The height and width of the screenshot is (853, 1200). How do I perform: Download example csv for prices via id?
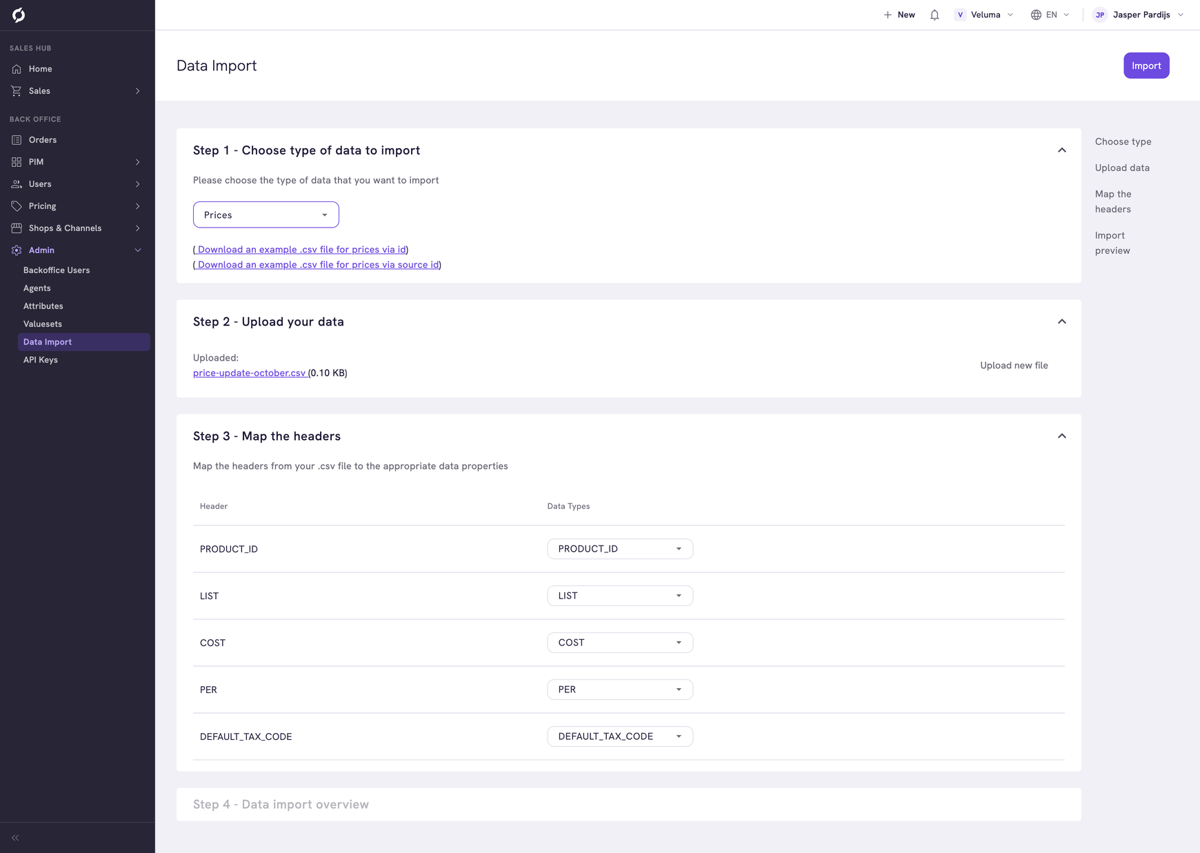pyautogui.click(x=301, y=250)
